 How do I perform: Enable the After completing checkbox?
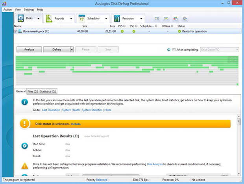[x=174, y=50]
